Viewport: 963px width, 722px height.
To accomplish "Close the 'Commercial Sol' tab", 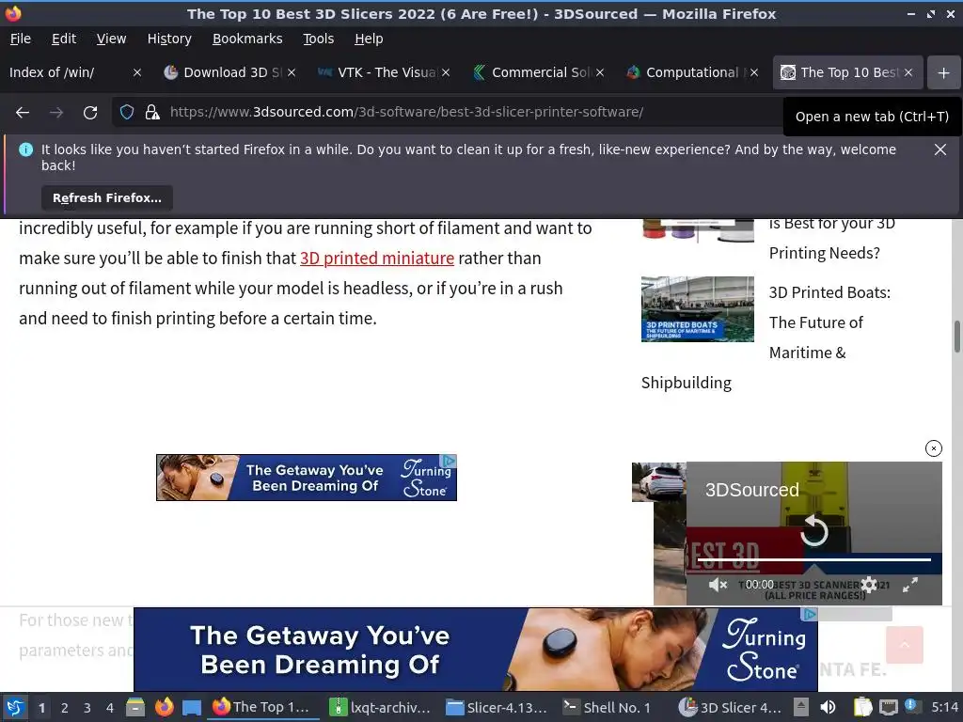I will [x=600, y=72].
